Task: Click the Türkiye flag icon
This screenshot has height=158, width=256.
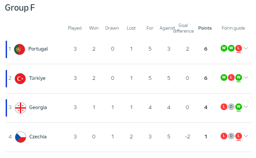Action: 20,79
